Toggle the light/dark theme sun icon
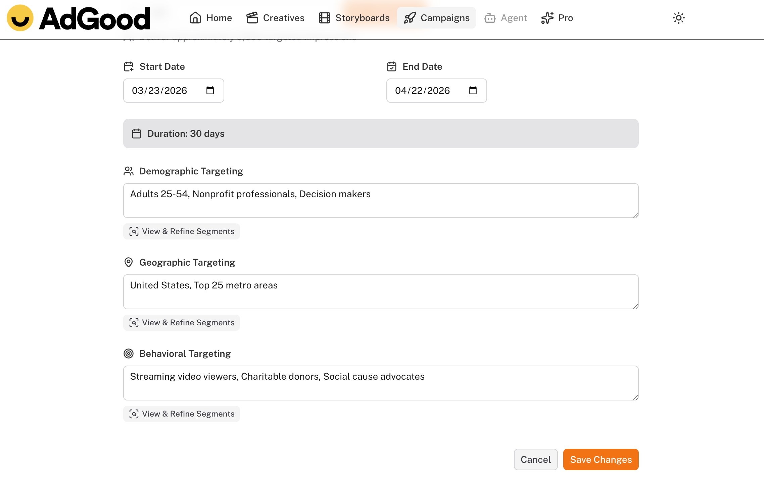The height and width of the screenshot is (487, 764). [678, 18]
